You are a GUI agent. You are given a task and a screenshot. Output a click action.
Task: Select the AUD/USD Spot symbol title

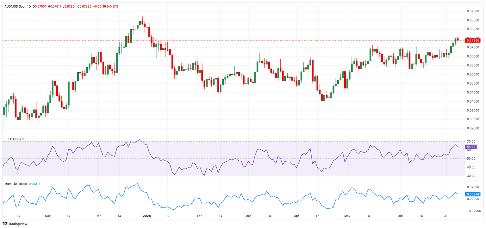[16, 6]
